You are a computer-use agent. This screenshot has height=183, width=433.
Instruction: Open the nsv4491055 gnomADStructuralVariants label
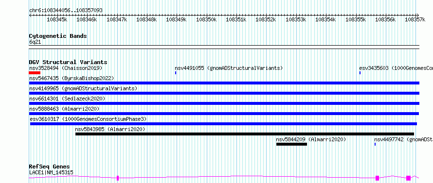pyautogui.click(x=229, y=68)
